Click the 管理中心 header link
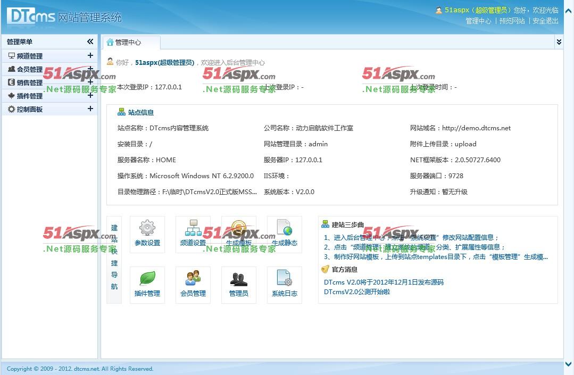The height and width of the screenshot is (375, 574). click(x=478, y=21)
